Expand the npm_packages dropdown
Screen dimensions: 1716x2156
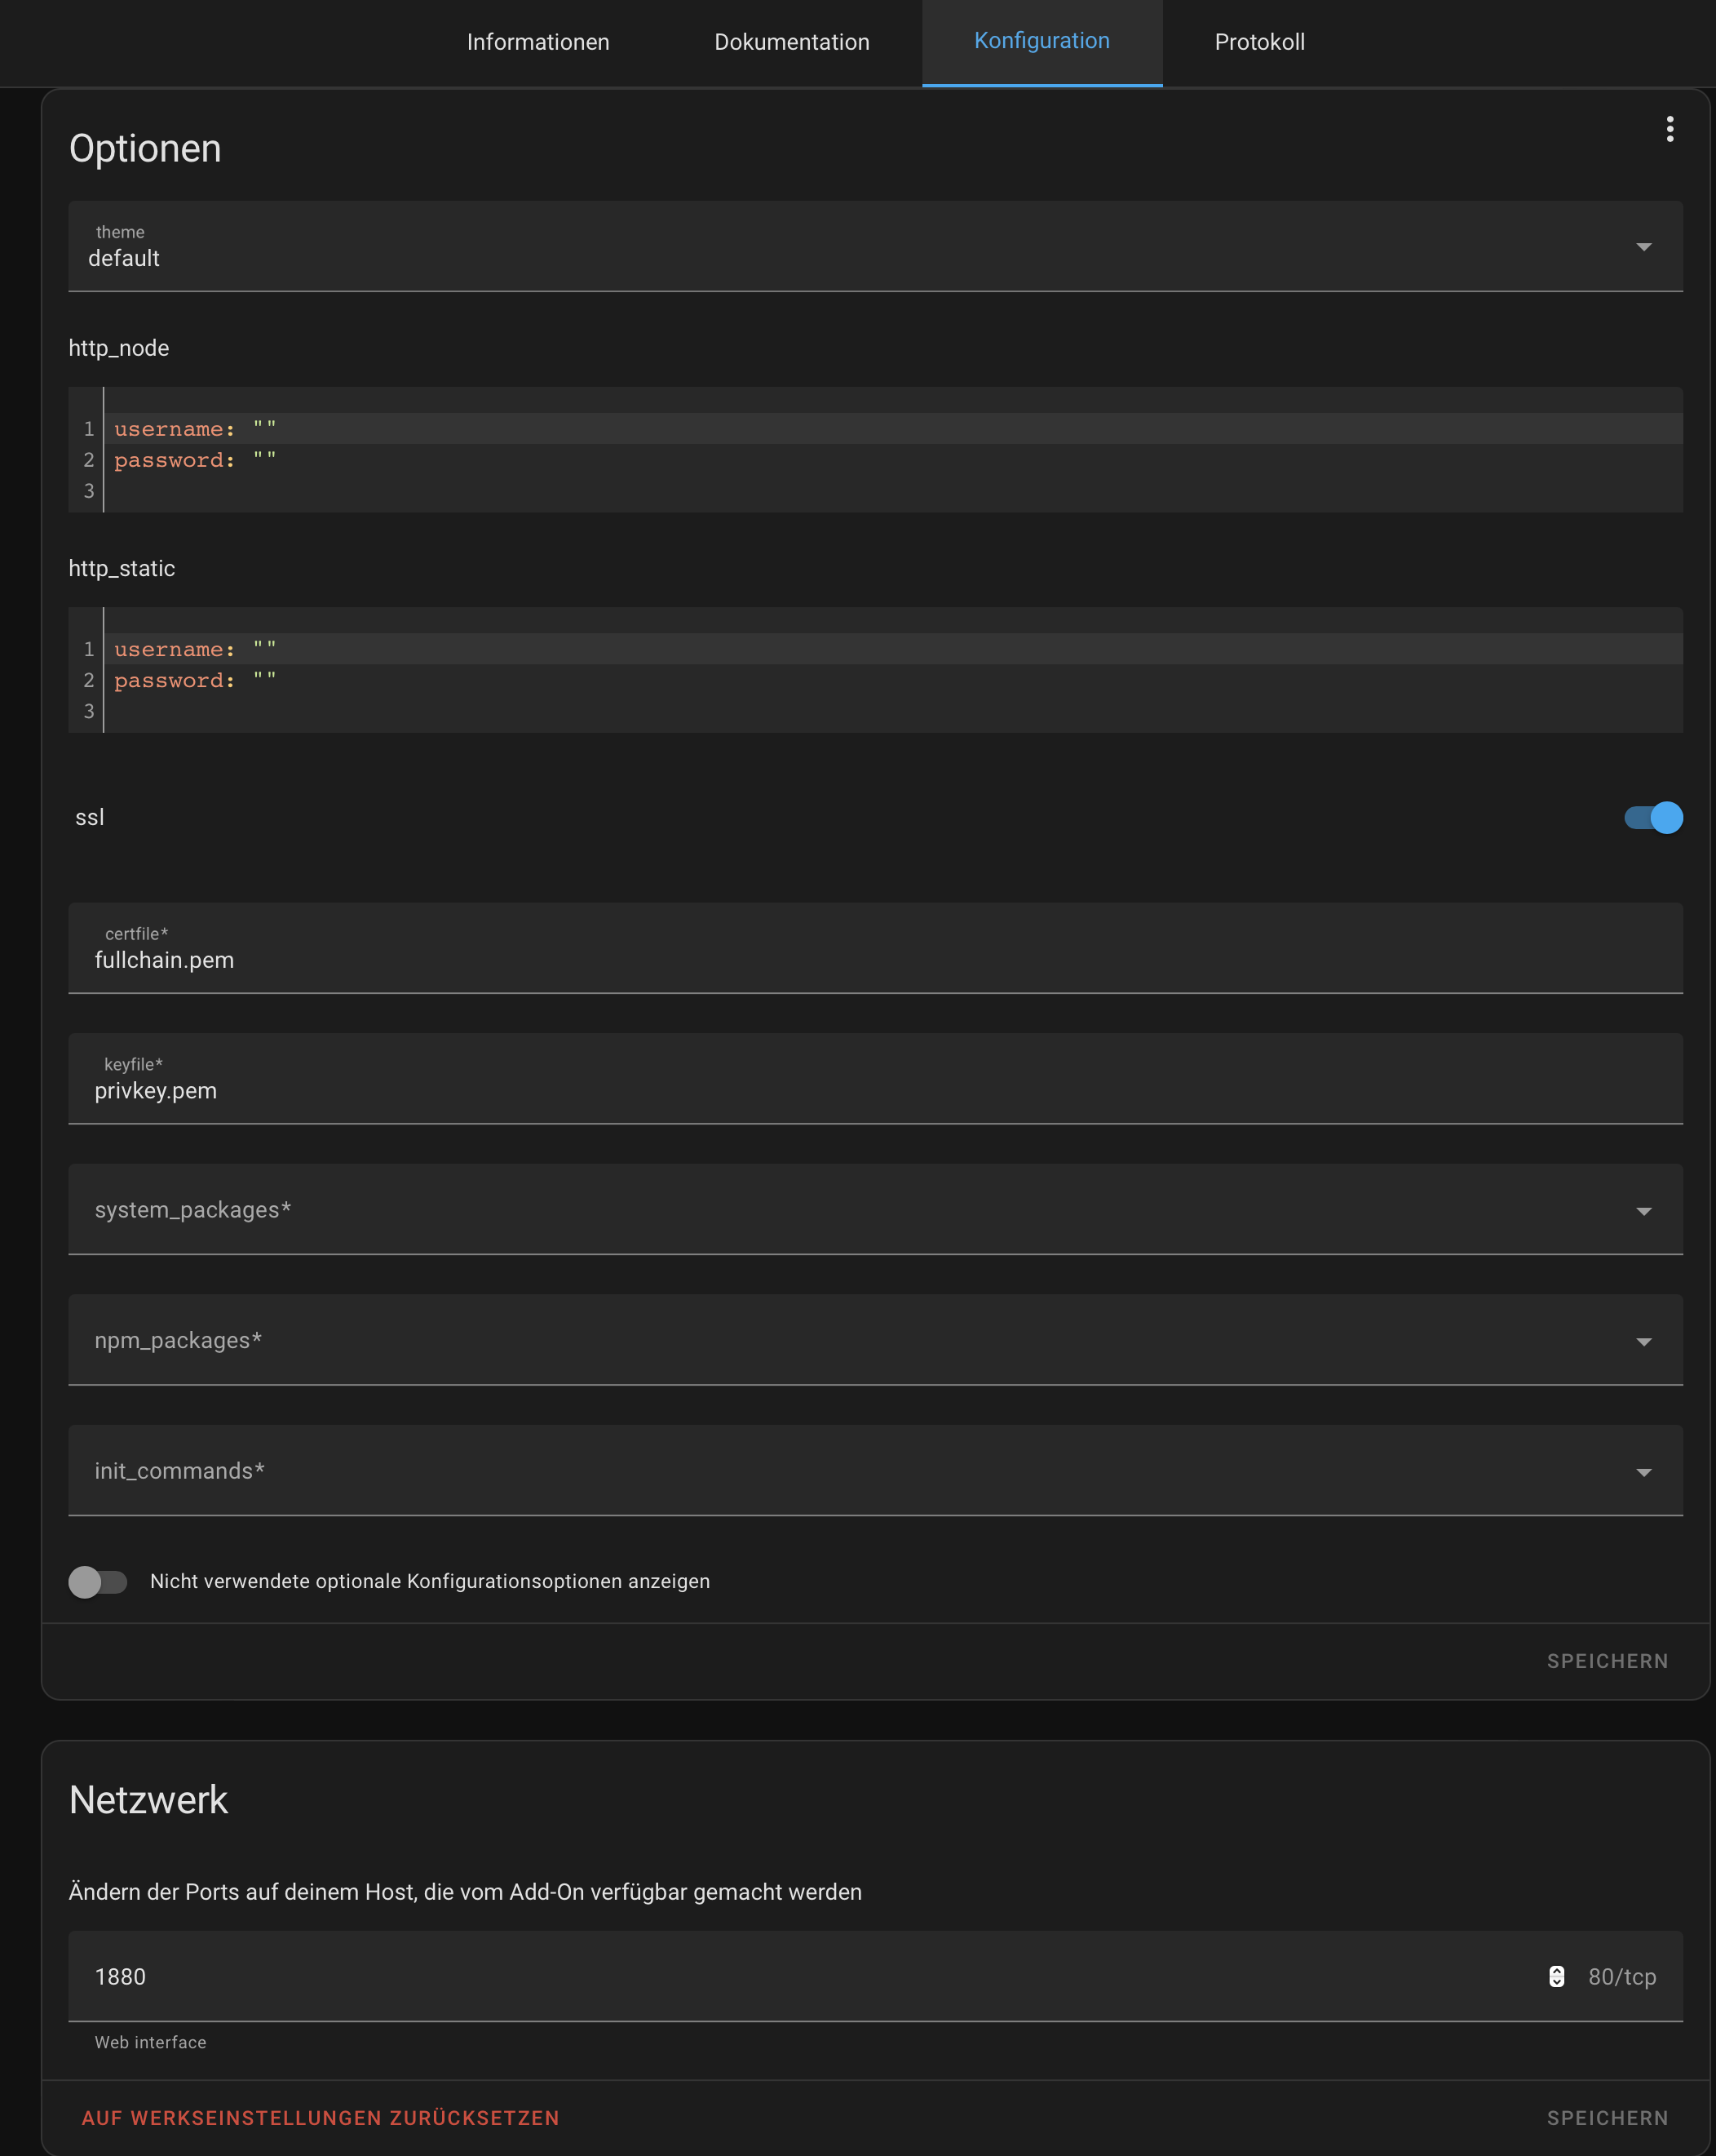pos(875,1340)
